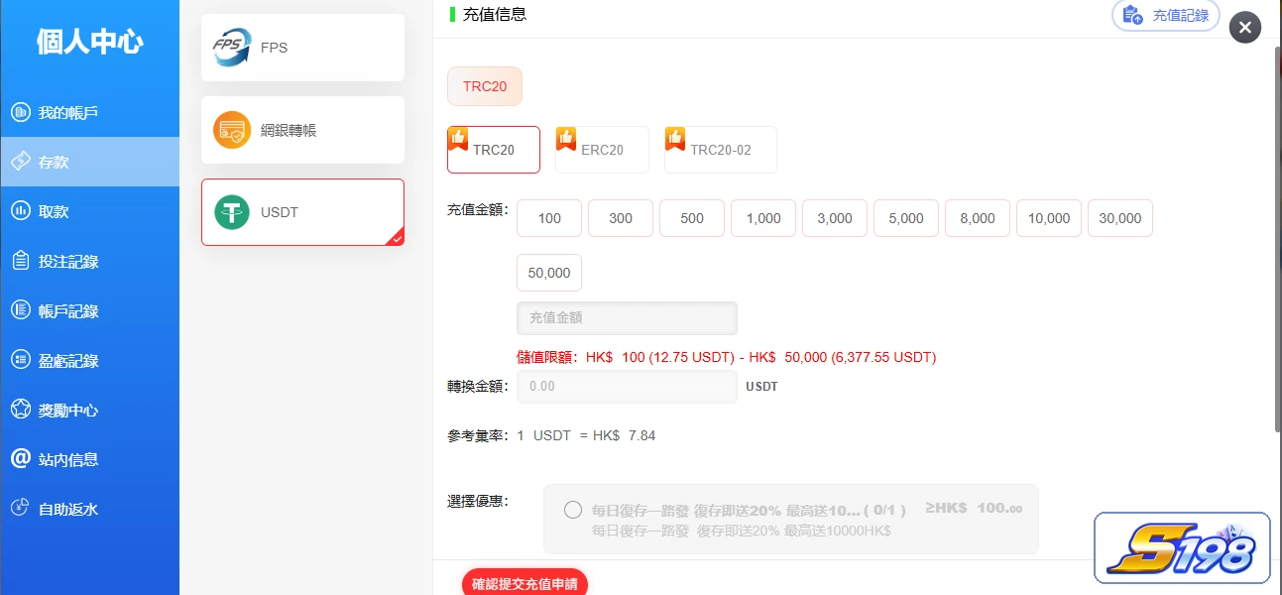Close the deposit dialog

[x=1245, y=28]
